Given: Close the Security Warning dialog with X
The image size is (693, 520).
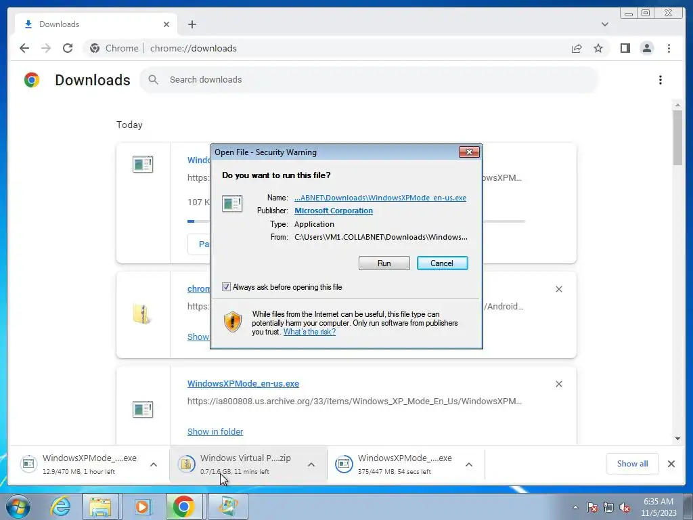Looking at the screenshot, I should (x=469, y=152).
